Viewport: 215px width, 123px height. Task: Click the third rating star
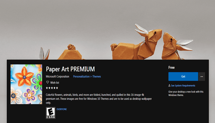[x=52, y=88]
